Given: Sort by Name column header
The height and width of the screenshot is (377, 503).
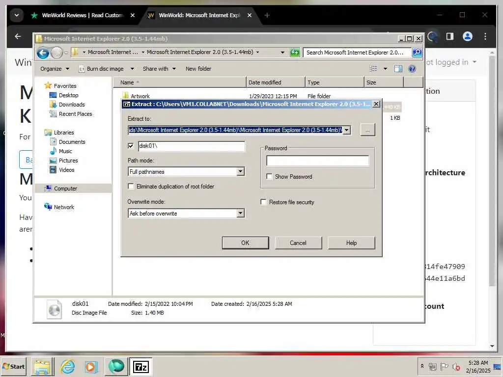Looking at the screenshot, I should coord(180,82).
